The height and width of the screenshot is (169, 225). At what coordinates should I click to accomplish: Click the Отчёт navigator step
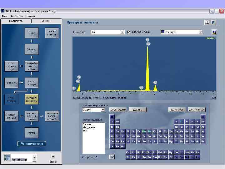[x=32, y=133]
